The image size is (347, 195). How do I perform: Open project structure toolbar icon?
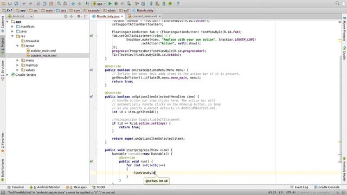(143, 4)
